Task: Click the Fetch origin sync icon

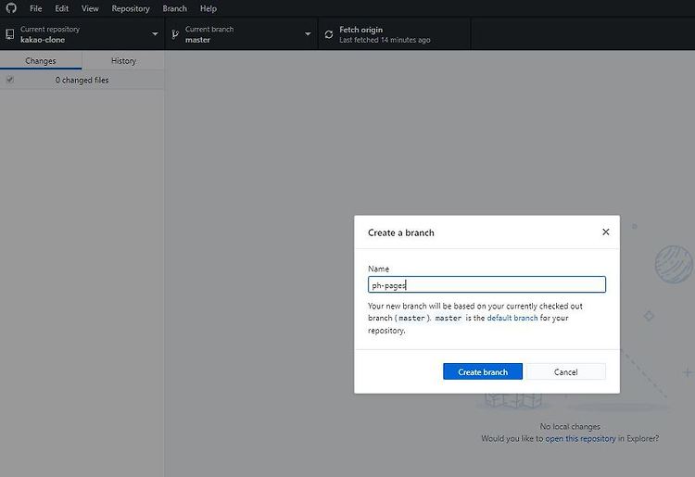Action: [328, 34]
